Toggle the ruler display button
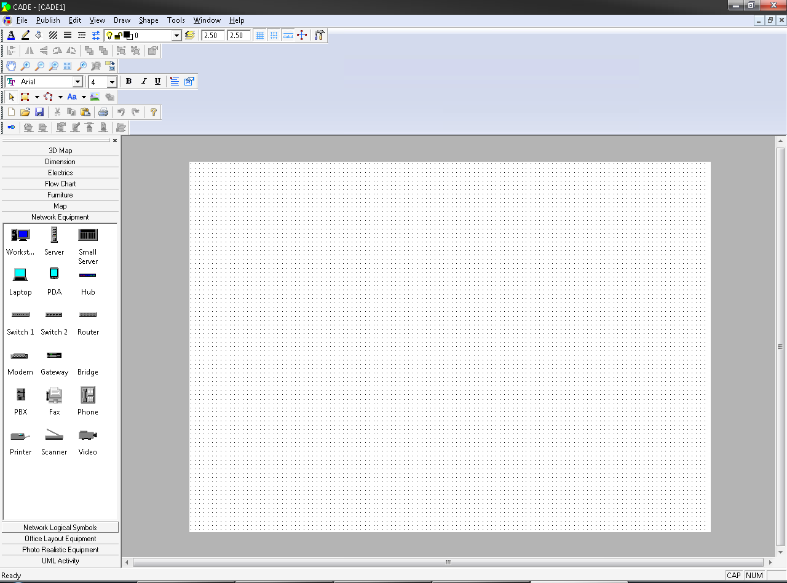 [x=288, y=36]
